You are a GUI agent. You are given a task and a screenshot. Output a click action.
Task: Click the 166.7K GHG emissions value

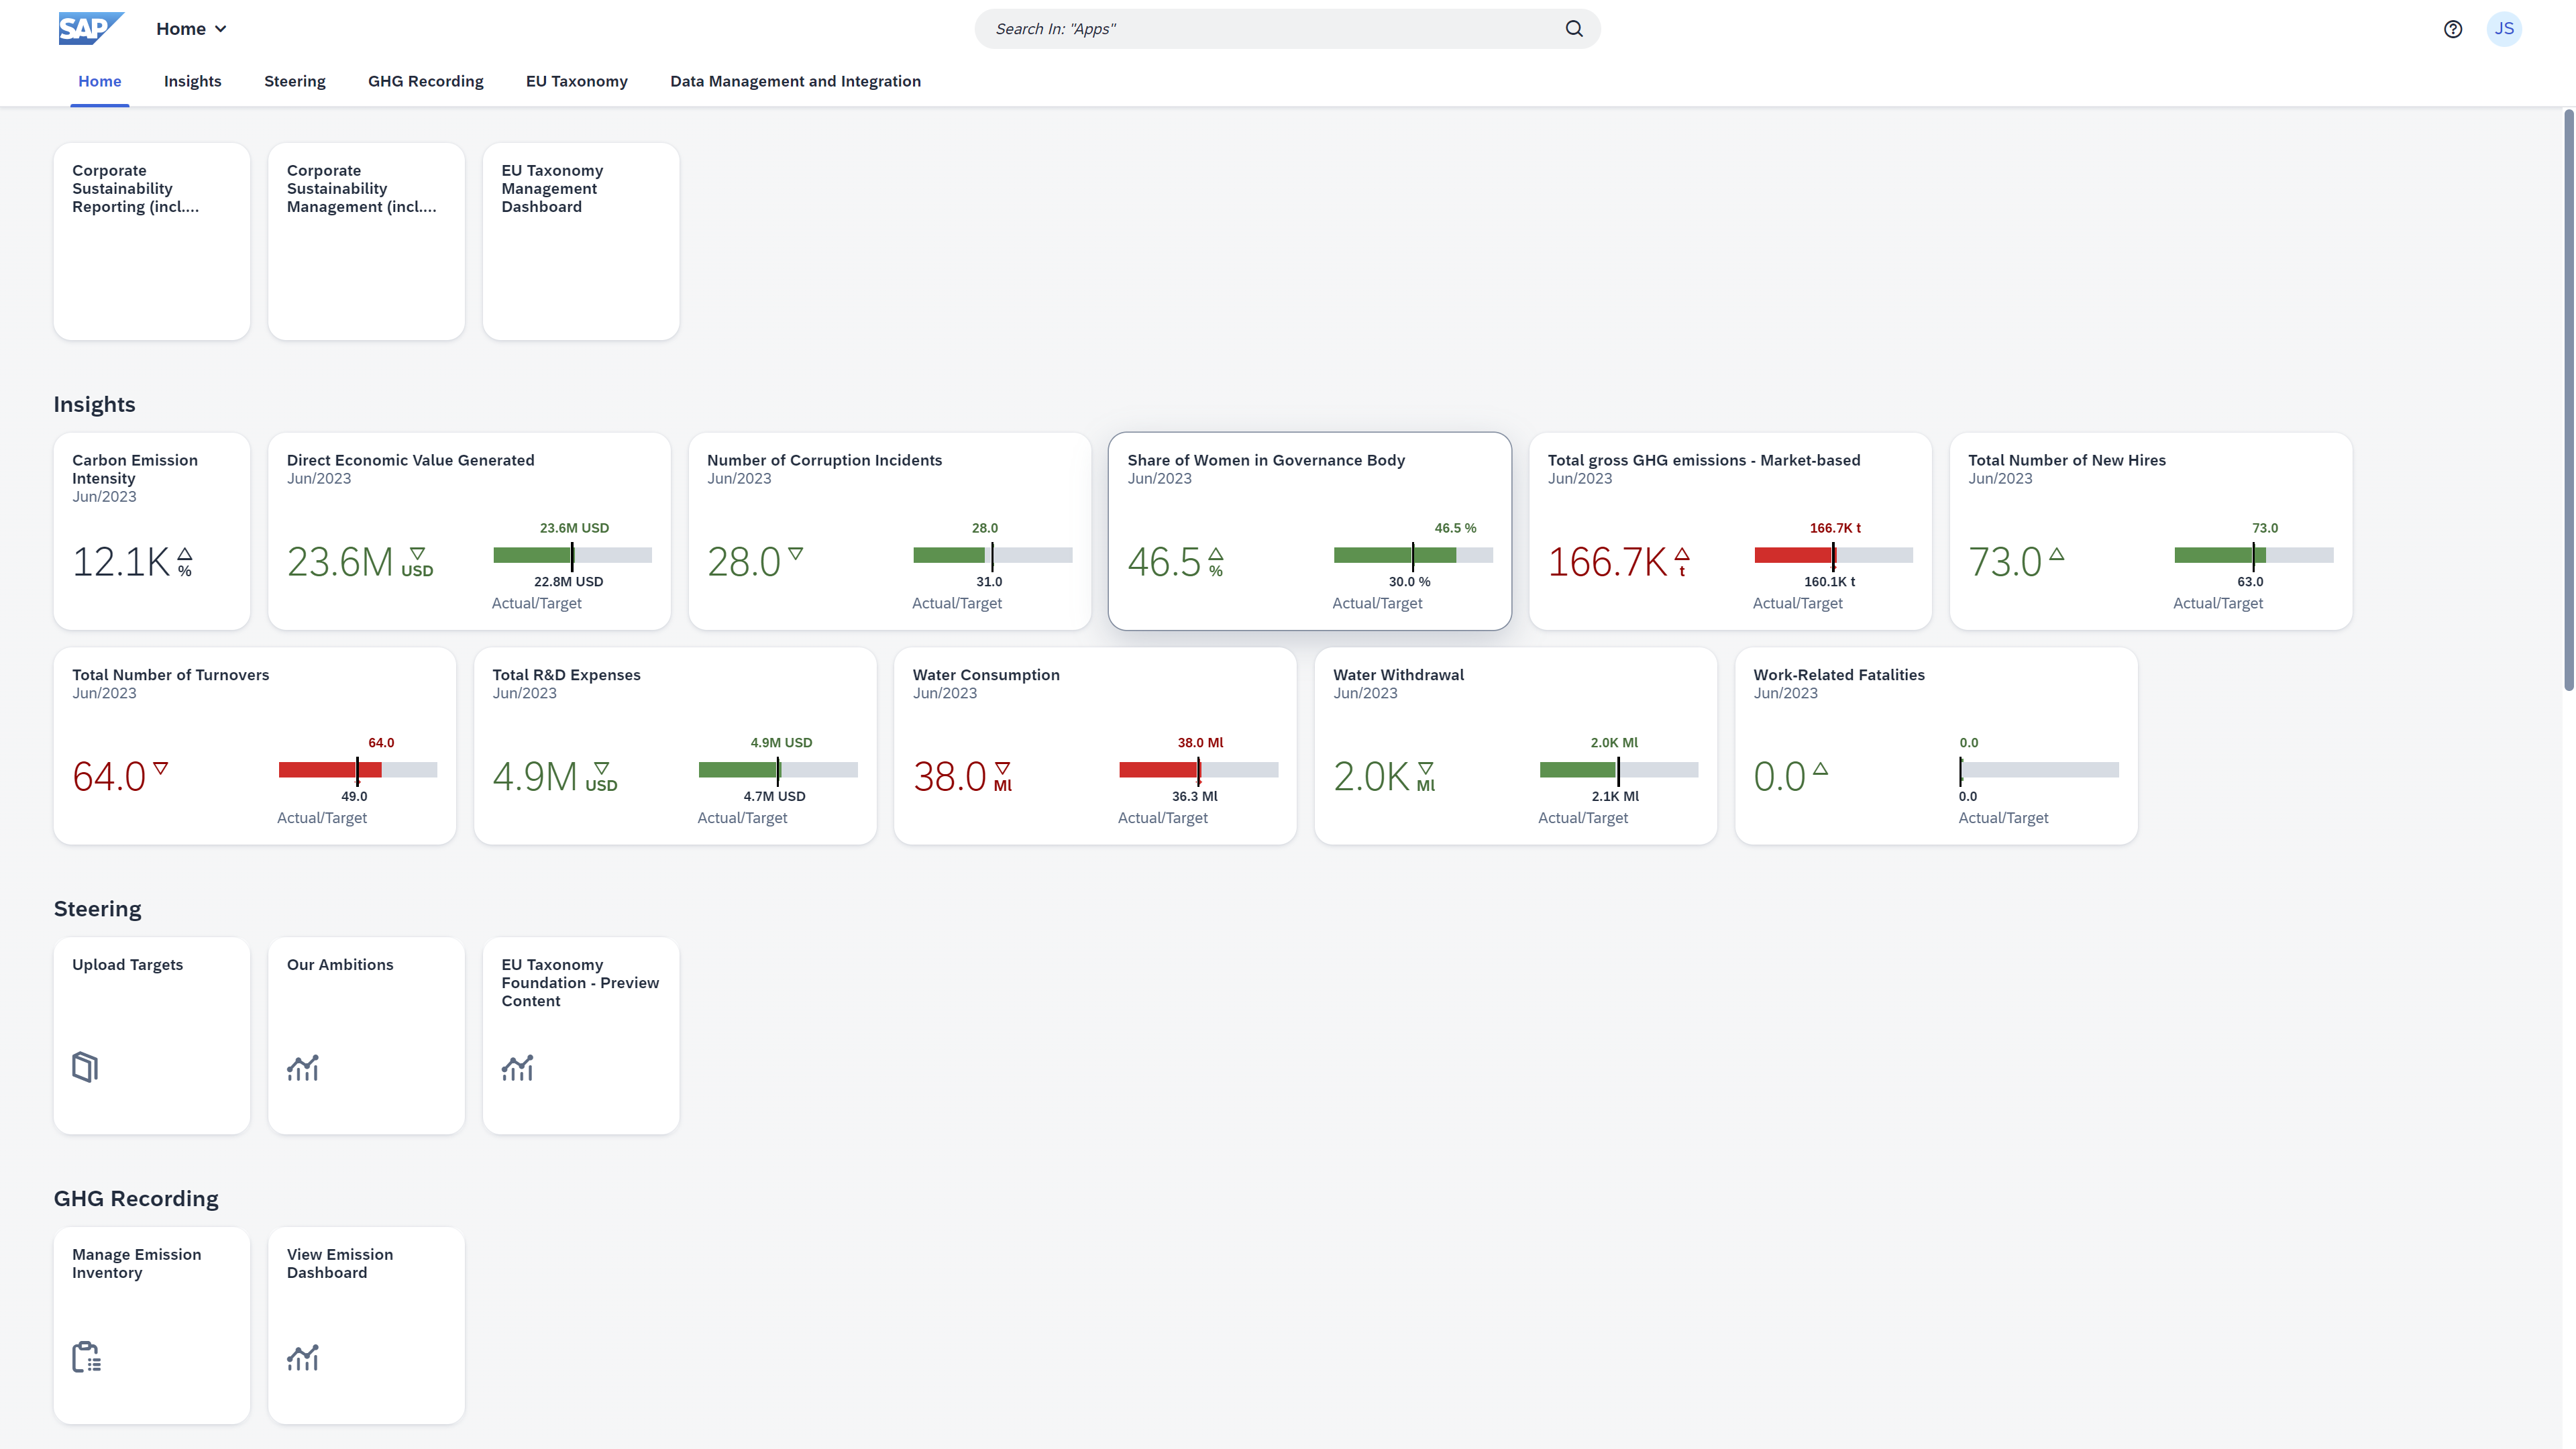pyautogui.click(x=1607, y=562)
